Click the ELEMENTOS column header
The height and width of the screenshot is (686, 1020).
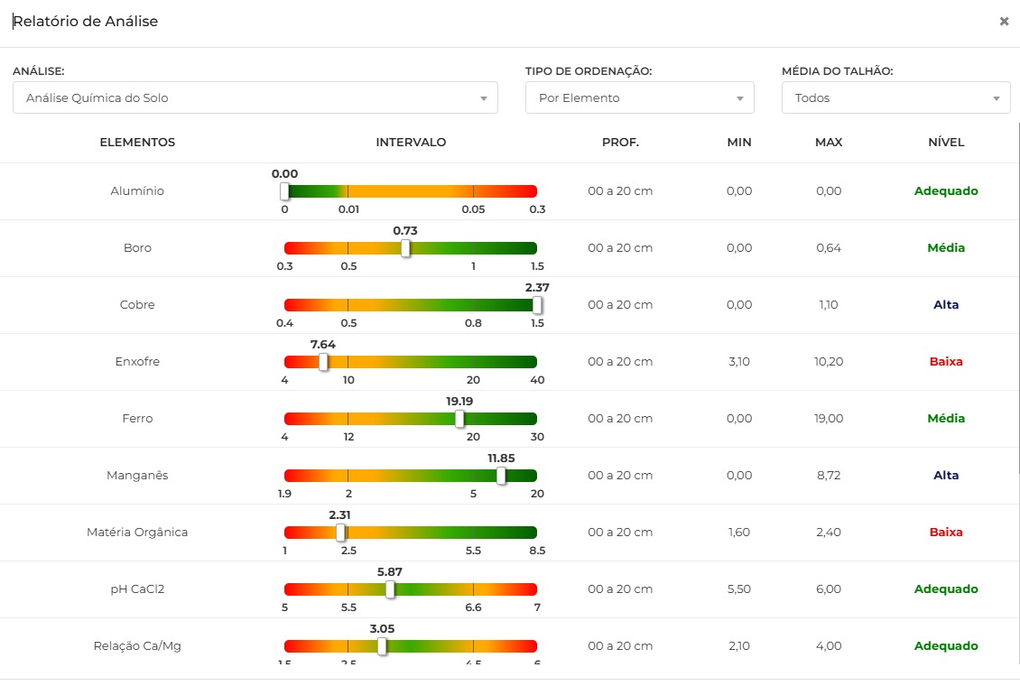[x=137, y=143]
